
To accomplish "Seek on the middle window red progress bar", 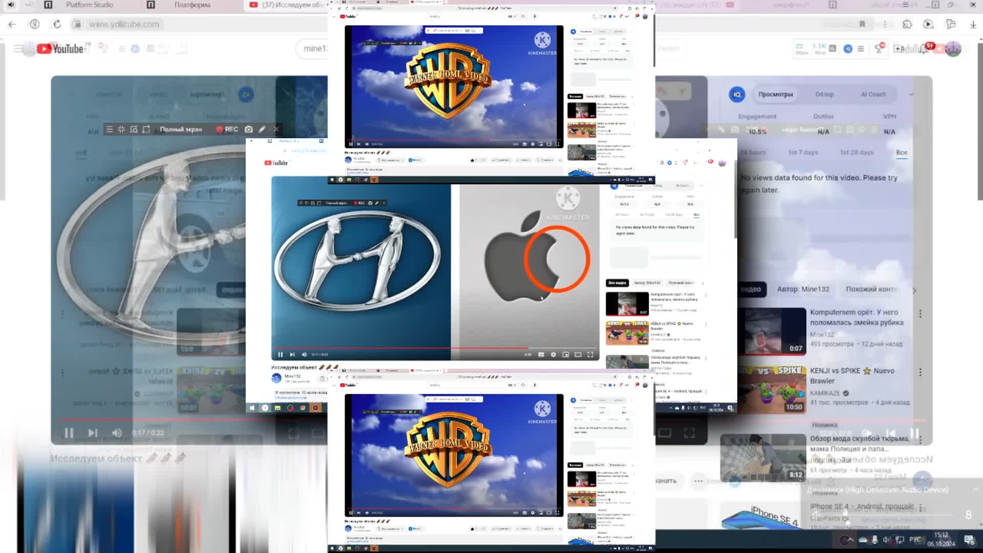I will (435, 348).
